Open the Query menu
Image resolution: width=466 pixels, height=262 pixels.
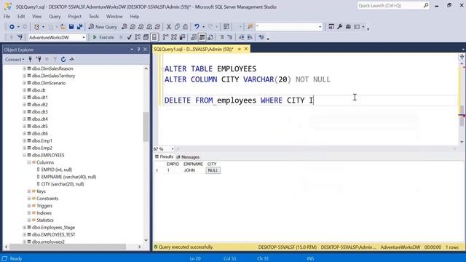coord(55,16)
